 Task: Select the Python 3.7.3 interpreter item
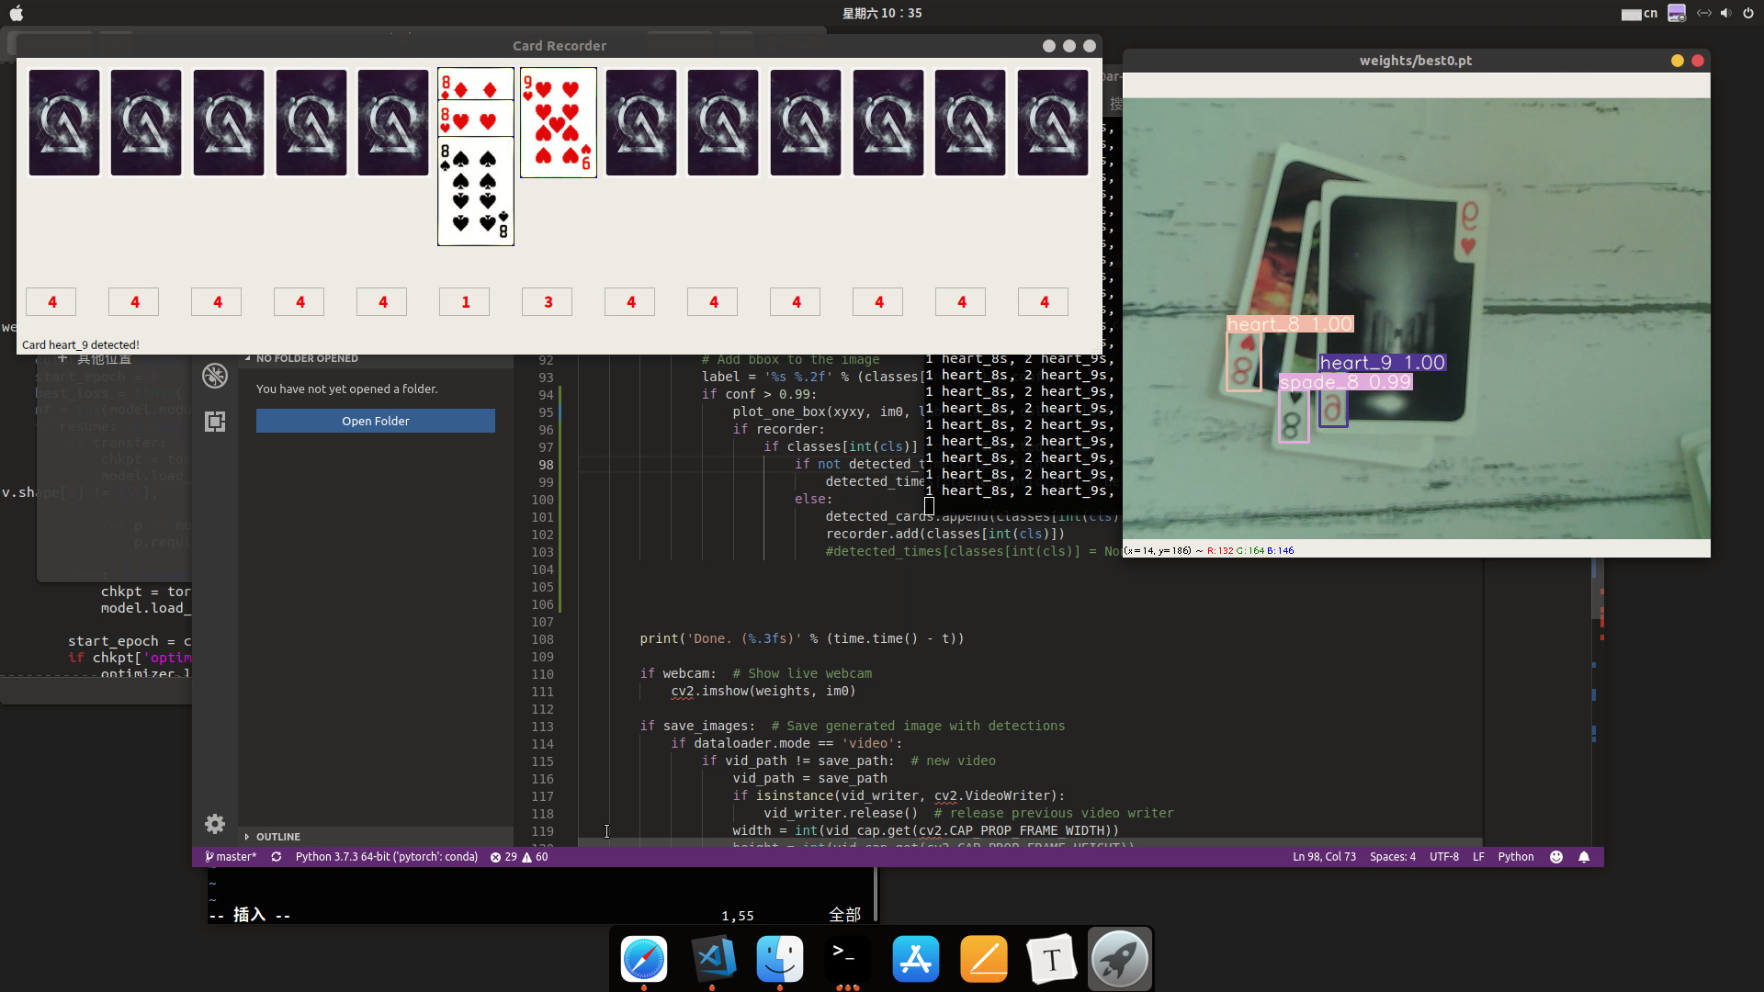click(x=386, y=857)
